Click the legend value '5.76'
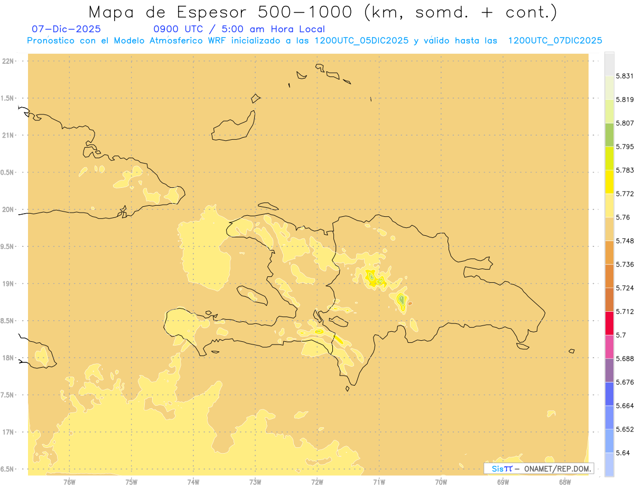634x489 pixels. click(x=623, y=217)
